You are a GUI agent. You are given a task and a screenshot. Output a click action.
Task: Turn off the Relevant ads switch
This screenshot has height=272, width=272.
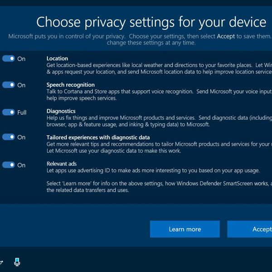click(x=9, y=165)
